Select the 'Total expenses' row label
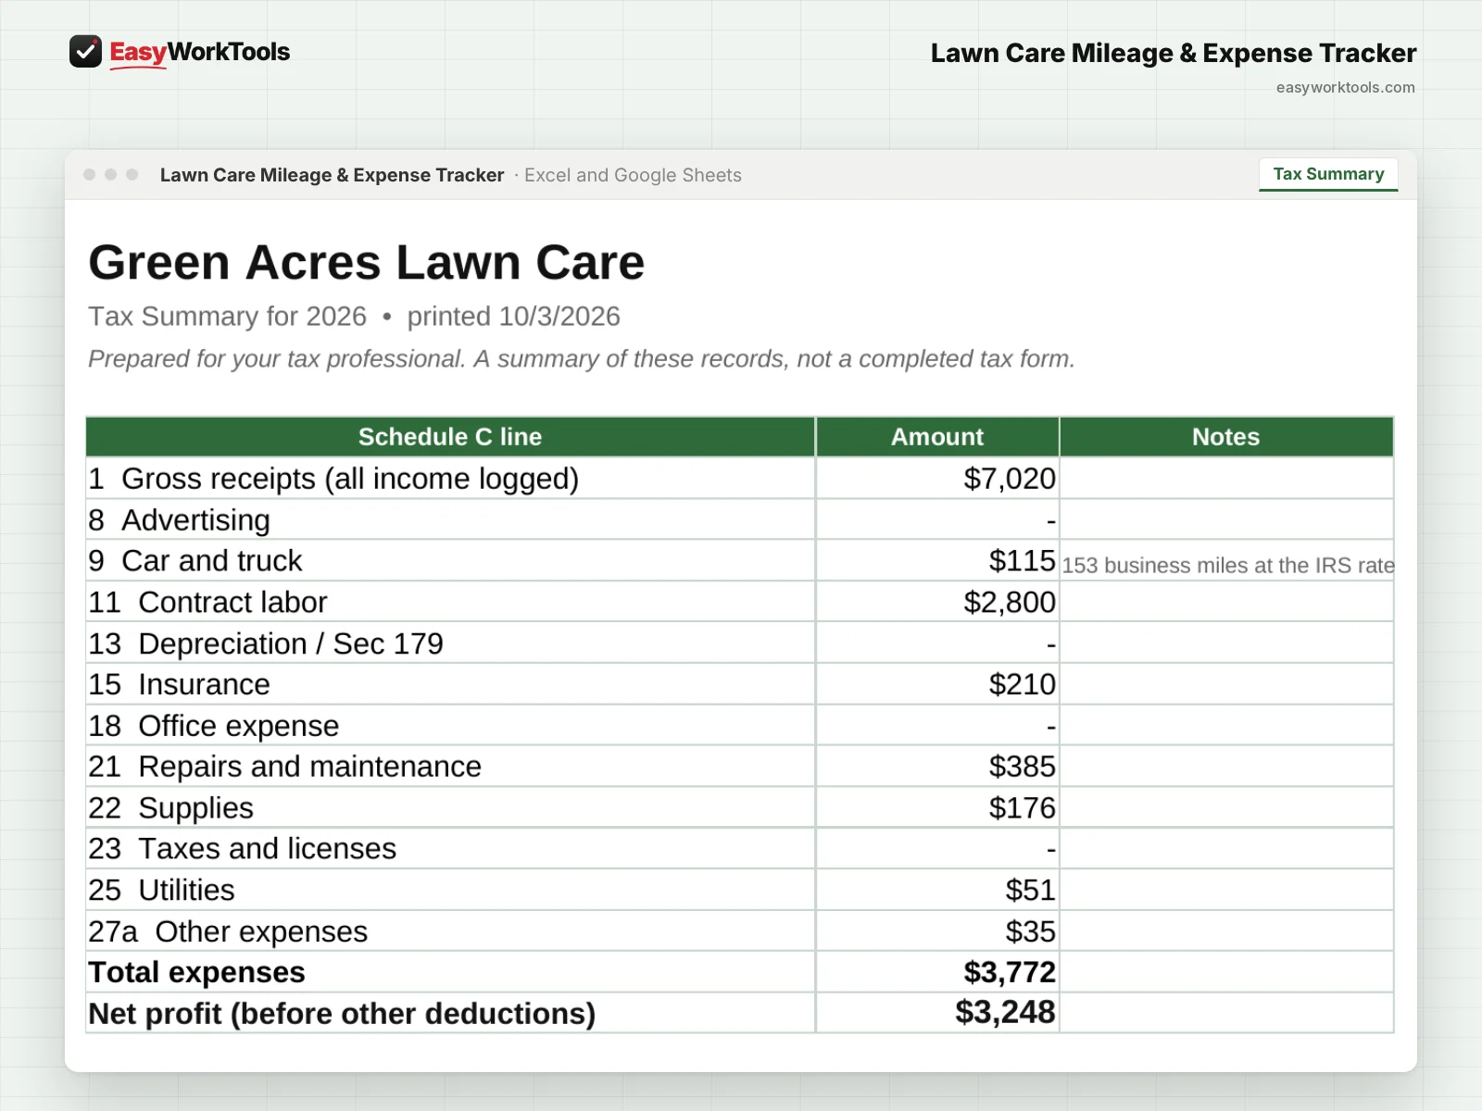This screenshot has width=1482, height=1111. point(196,972)
